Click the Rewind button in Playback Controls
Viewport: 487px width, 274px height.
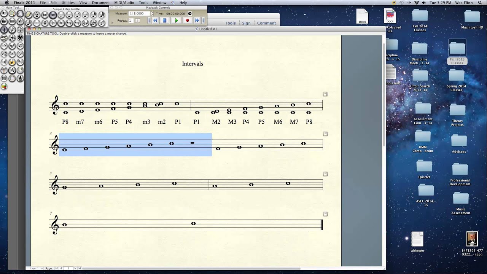pyautogui.click(x=155, y=21)
